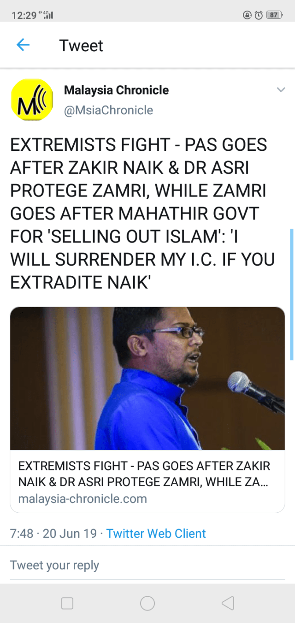295x623 pixels.
Task: Tap the Tweet header title
Action: click(81, 46)
